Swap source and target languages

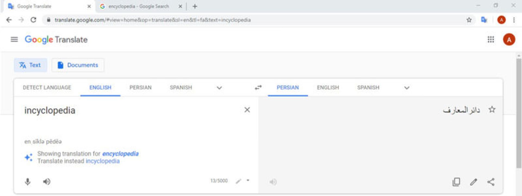click(258, 88)
